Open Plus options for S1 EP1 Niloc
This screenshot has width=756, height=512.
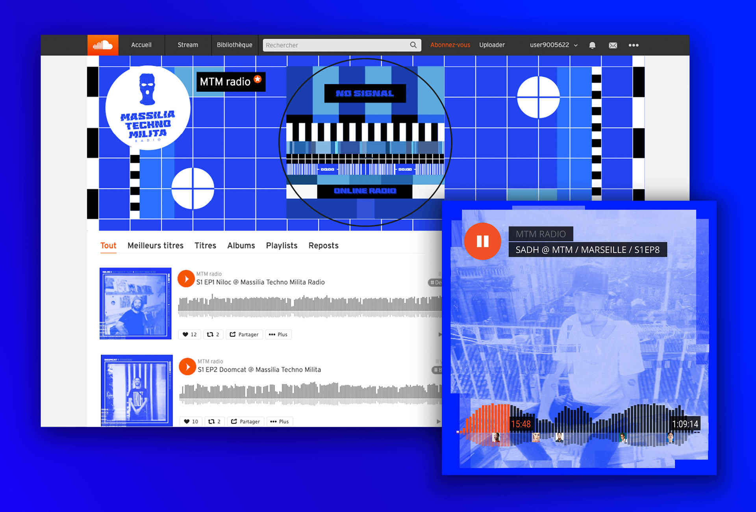278,334
